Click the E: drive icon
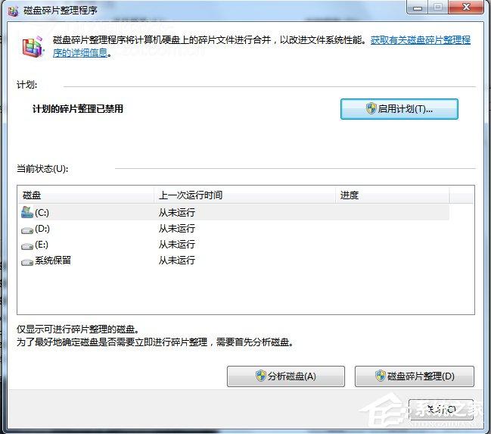The height and width of the screenshot is (434, 491). point(27,246)
